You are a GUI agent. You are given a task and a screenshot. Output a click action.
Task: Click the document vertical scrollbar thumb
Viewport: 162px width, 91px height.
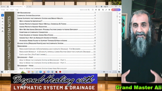117,16
